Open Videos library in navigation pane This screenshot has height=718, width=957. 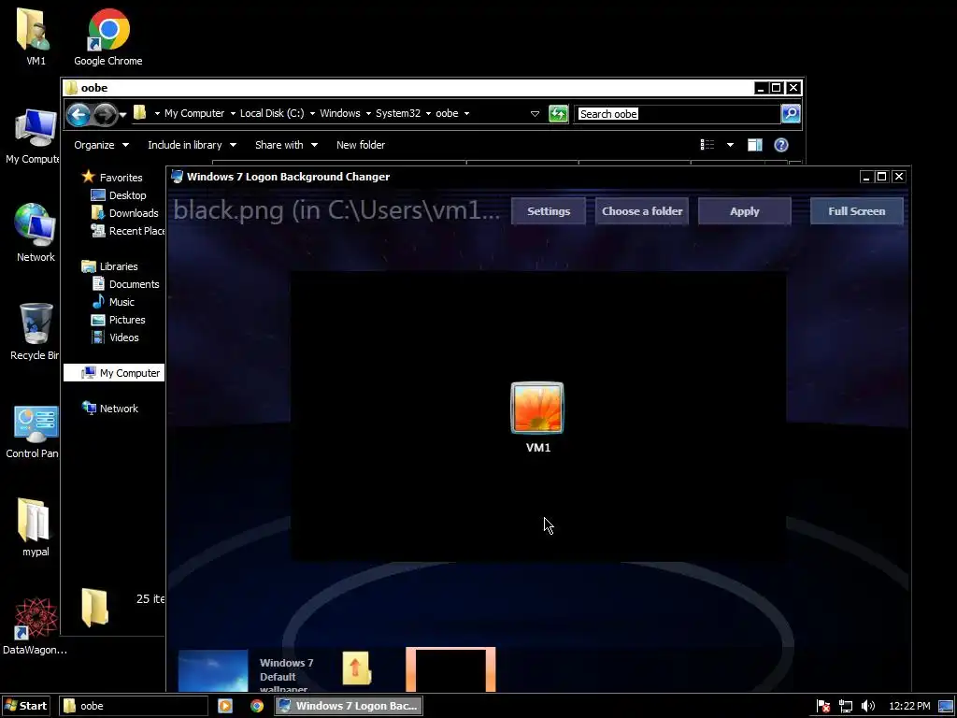point(115,337)
